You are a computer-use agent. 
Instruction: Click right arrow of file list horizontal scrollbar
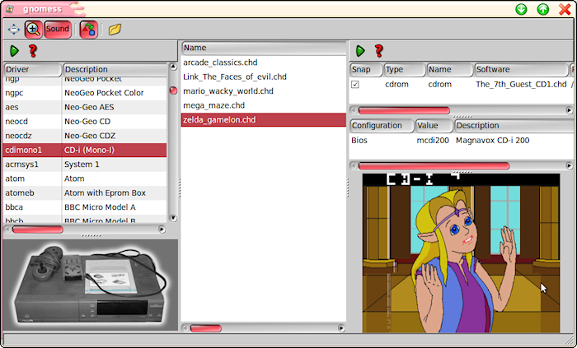click(x=341, y=328)
